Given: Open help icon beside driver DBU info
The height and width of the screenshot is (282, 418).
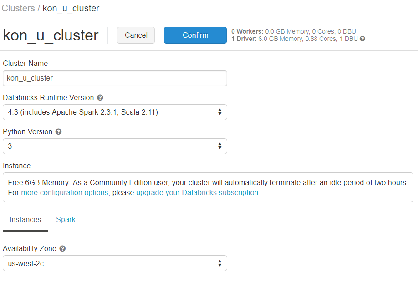Looking at the screenshot, I should (362, 39).
